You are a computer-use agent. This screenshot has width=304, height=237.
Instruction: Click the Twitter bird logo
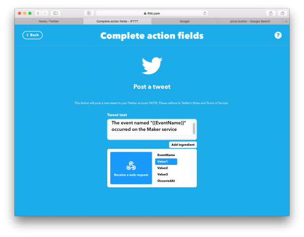[152, 66]
